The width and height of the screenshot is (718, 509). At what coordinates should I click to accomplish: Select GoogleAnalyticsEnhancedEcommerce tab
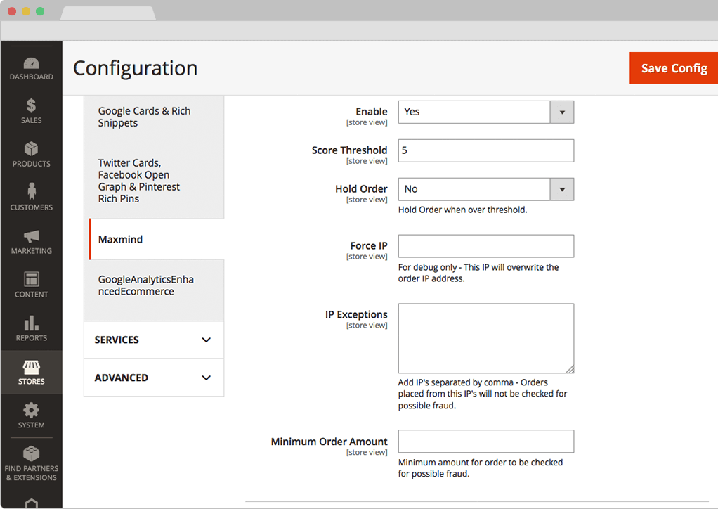(154, 285)
